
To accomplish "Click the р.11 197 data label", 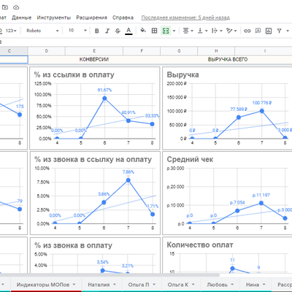I will coord(261,195).
